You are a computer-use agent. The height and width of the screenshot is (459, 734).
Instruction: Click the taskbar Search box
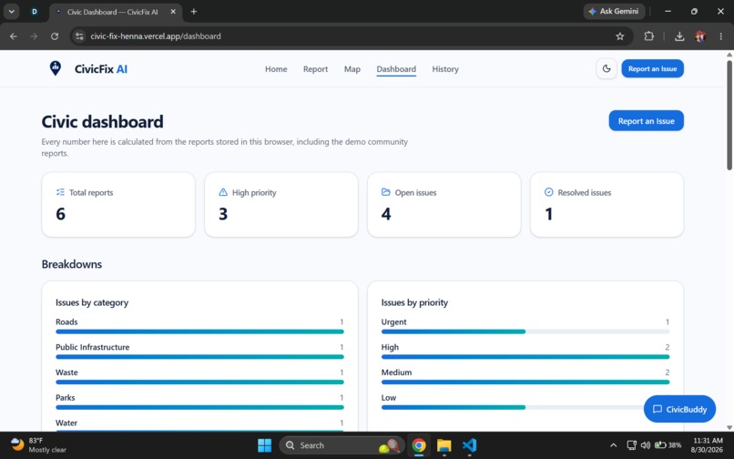(342, 445)
